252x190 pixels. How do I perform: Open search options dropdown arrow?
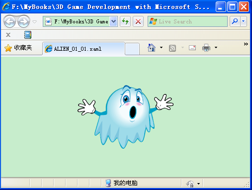click(244, 21)
